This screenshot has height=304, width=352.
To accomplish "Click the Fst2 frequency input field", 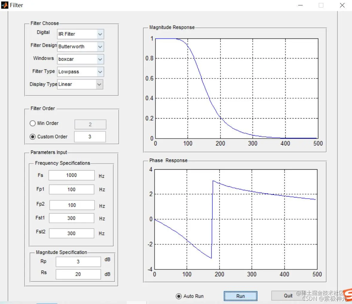I will tap(71, 233).
